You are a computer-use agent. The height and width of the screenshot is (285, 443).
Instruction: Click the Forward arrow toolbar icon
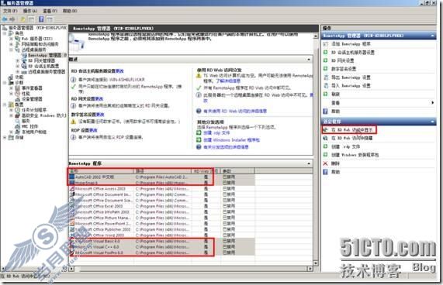pyautogui.click(x=12, y=19)
